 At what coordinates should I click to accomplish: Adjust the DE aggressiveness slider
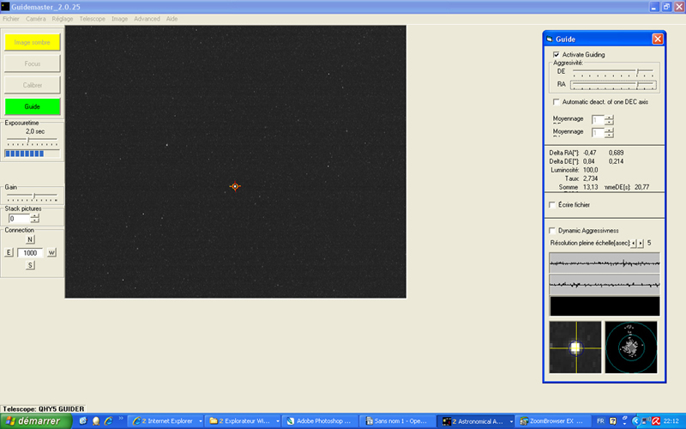[613, 72]
